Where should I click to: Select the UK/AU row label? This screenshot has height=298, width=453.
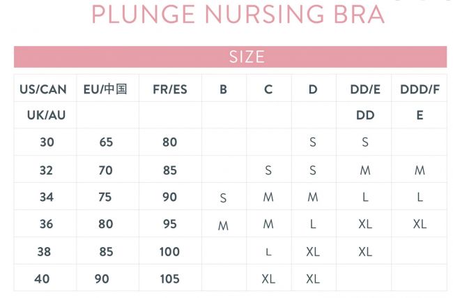click(x=46, y=115)
